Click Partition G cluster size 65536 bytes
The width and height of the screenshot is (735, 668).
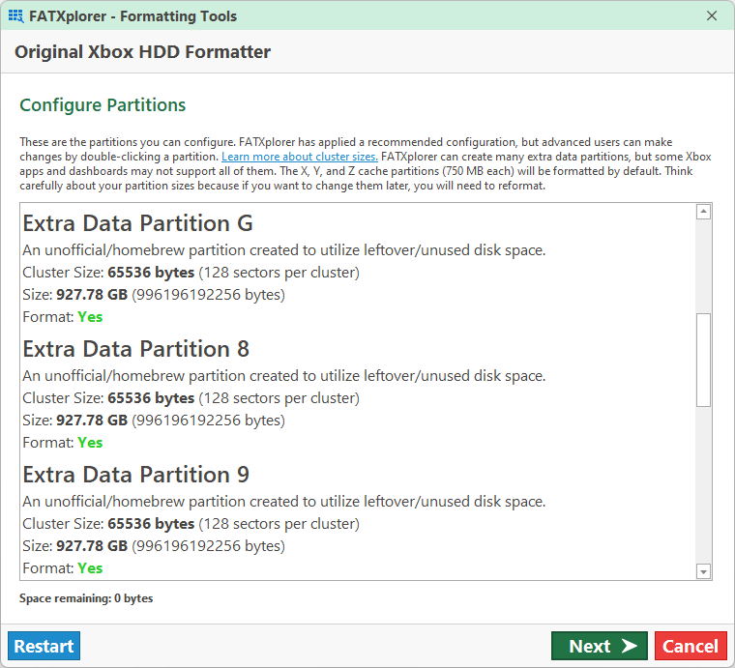tap(151, 273)
